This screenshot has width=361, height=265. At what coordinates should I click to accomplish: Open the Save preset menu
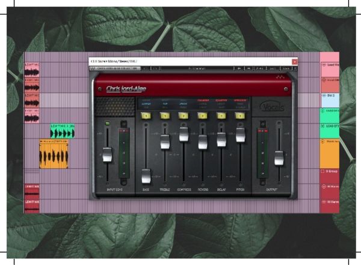(286, 69)
